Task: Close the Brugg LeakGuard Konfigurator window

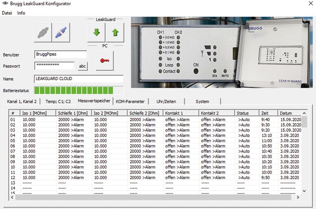Action: pyautogui.click(x=310, y=3)
